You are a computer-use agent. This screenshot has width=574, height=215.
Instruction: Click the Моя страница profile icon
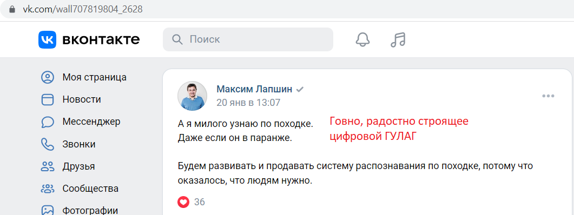coord(48,77)
